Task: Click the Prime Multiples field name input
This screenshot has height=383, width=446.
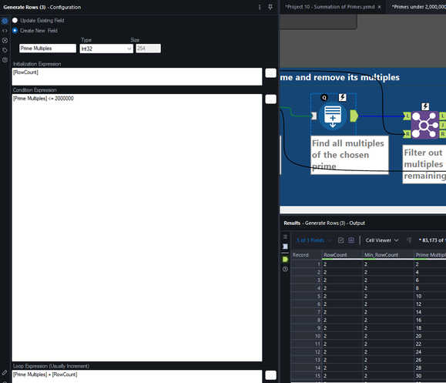Action: tap(48, 49)
